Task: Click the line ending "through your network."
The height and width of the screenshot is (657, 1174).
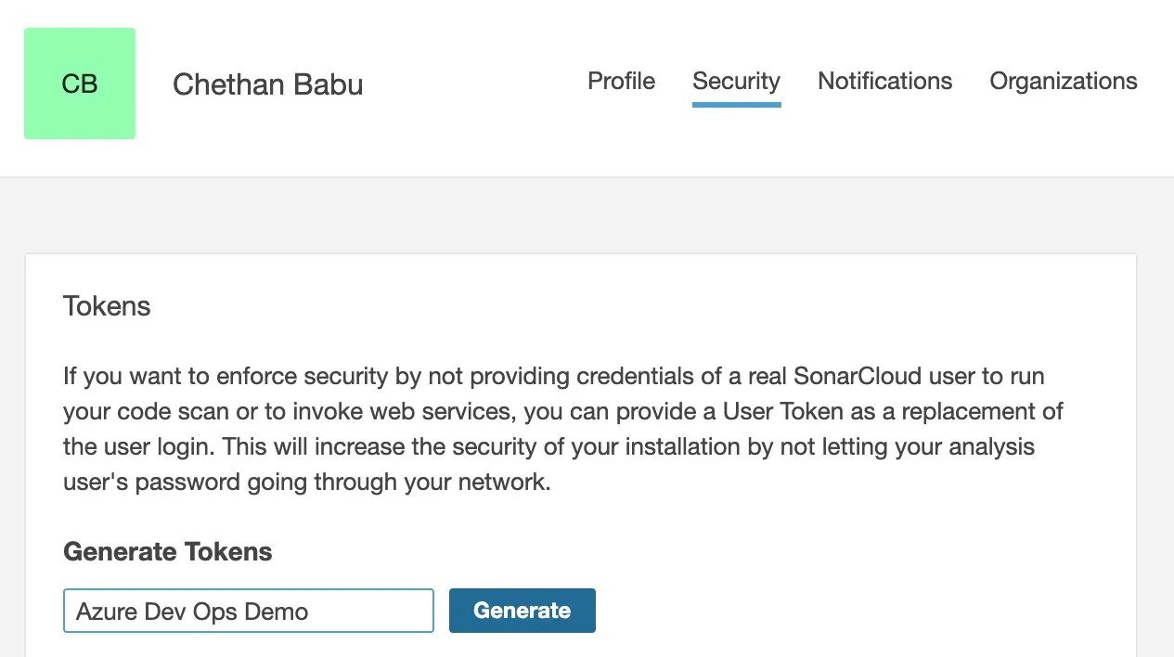Action: [x=306, y=483]
